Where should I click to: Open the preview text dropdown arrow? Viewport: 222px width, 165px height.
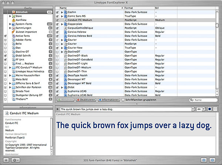(x=193, y=109)
